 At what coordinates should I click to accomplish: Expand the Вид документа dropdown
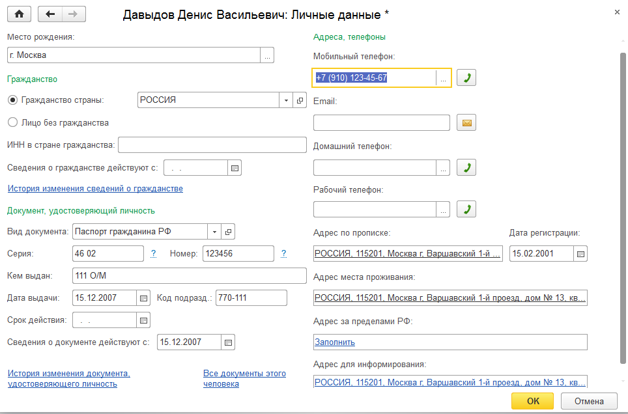coord(214,232)
